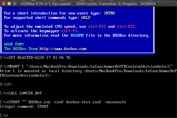Click the MOUNT C command line
Viewport: 177px width, 118px height.
(86, 67)
